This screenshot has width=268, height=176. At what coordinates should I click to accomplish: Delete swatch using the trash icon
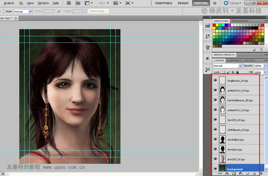261,49
